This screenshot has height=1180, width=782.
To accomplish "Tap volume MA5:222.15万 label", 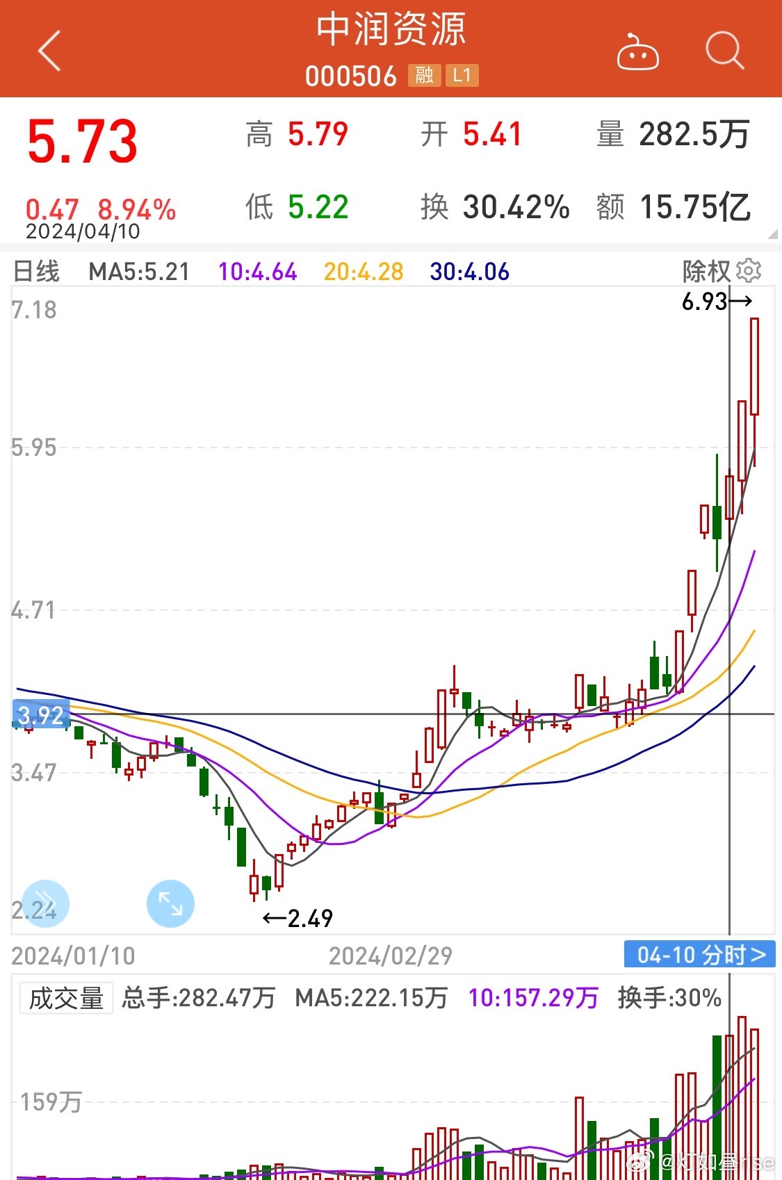I will (x=371, y=998).
